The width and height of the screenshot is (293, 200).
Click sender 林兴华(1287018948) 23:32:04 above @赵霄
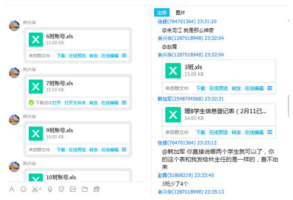tap(190, 38)
